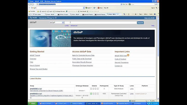Click the Google toolbar wrench settings icon
Screen dimensions: 187x105
point(156,8)
